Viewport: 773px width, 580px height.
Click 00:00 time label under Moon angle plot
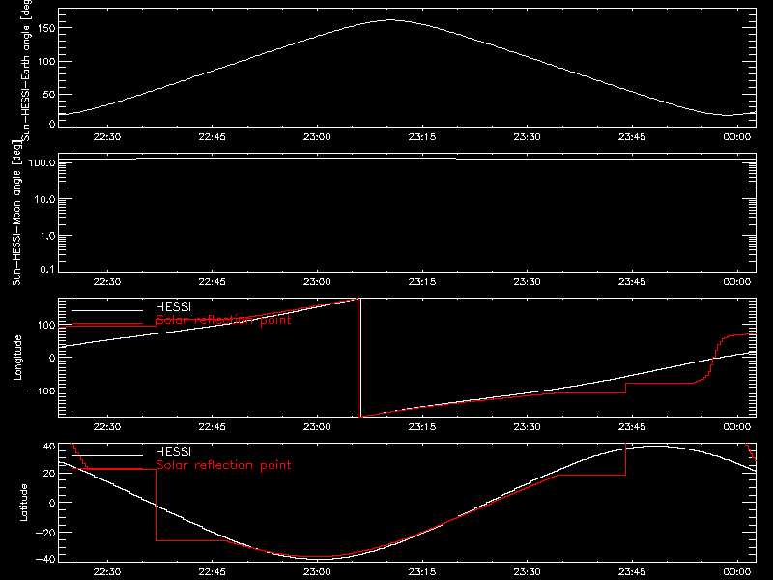pyautogui.click(x=737, y=282)
